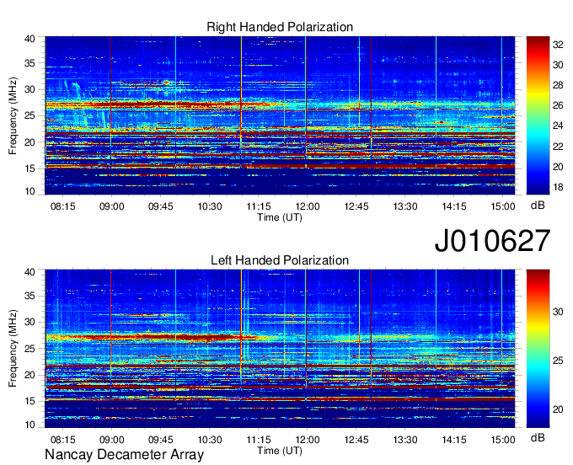Click 35 MHz tick on Left Handed plot
This screenshot has width=573, height=465.
point(29,296)
